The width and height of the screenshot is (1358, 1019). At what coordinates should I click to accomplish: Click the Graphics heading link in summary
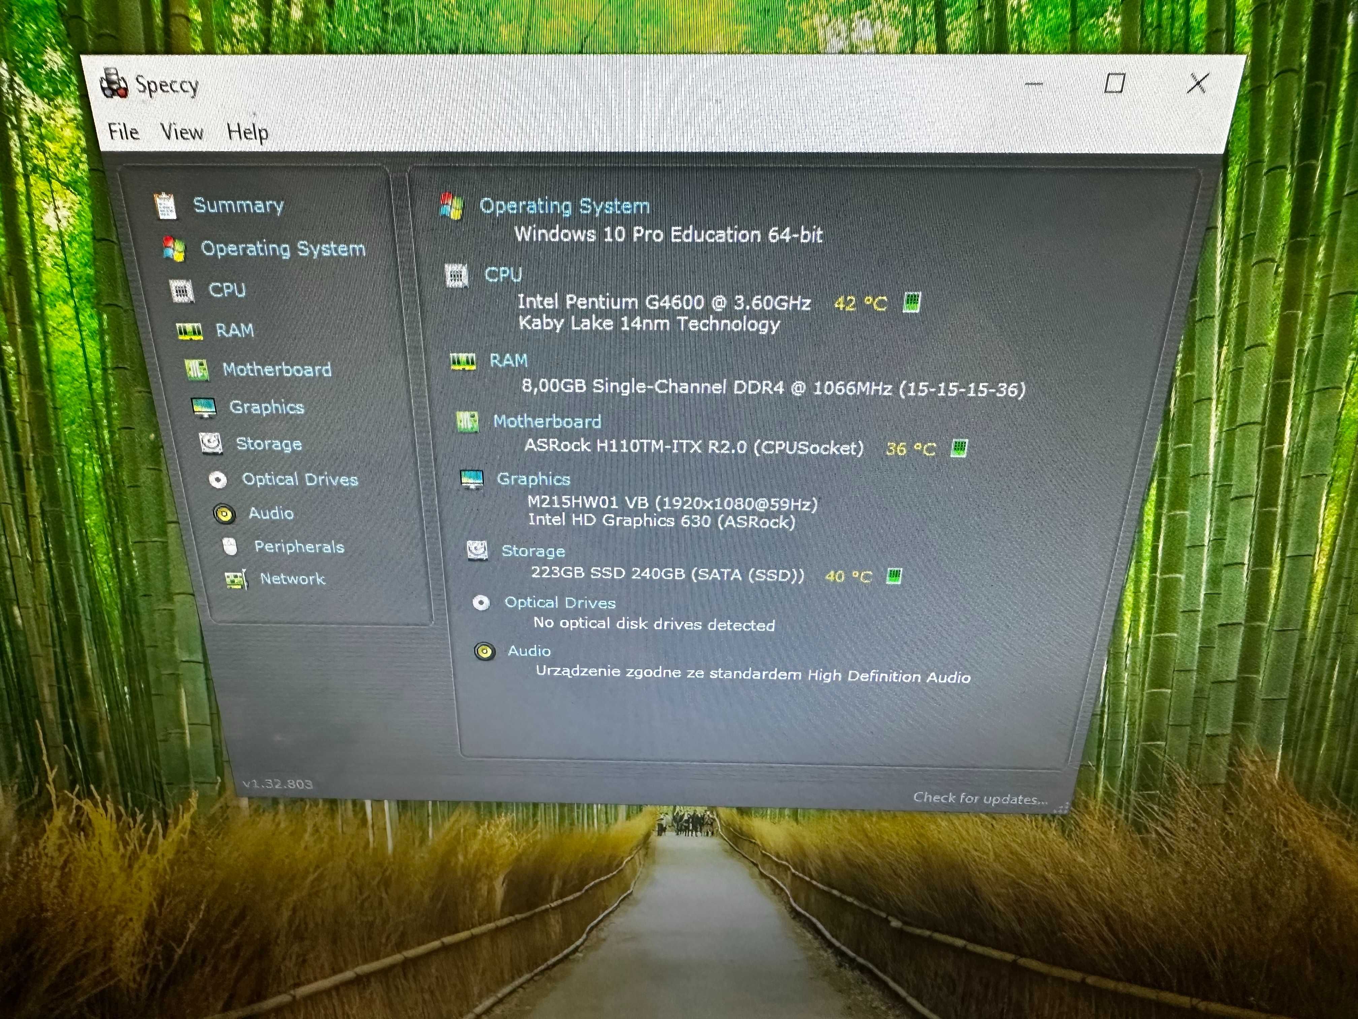tap(533, 479)
